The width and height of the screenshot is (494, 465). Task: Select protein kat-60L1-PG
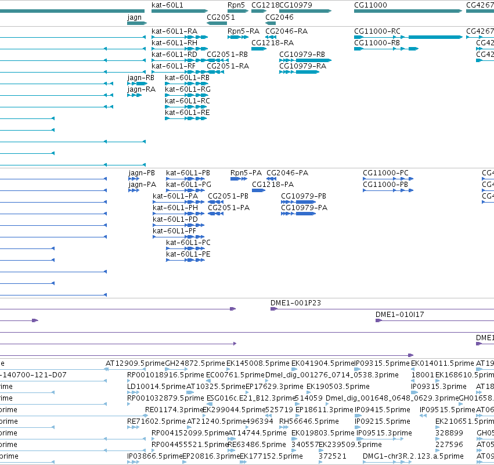(189, 185)
